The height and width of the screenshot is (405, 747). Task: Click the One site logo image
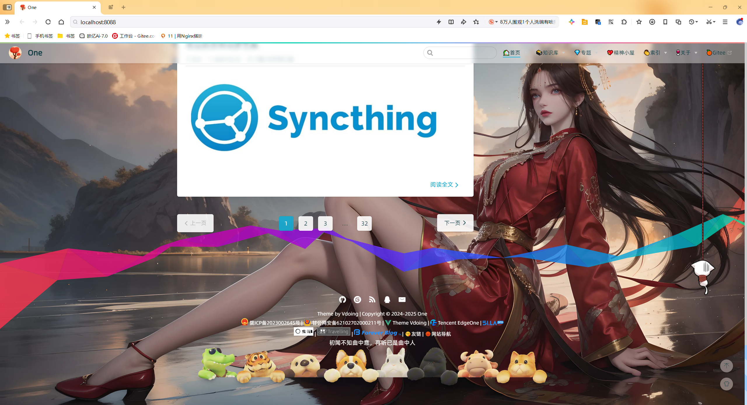(15, 53)
